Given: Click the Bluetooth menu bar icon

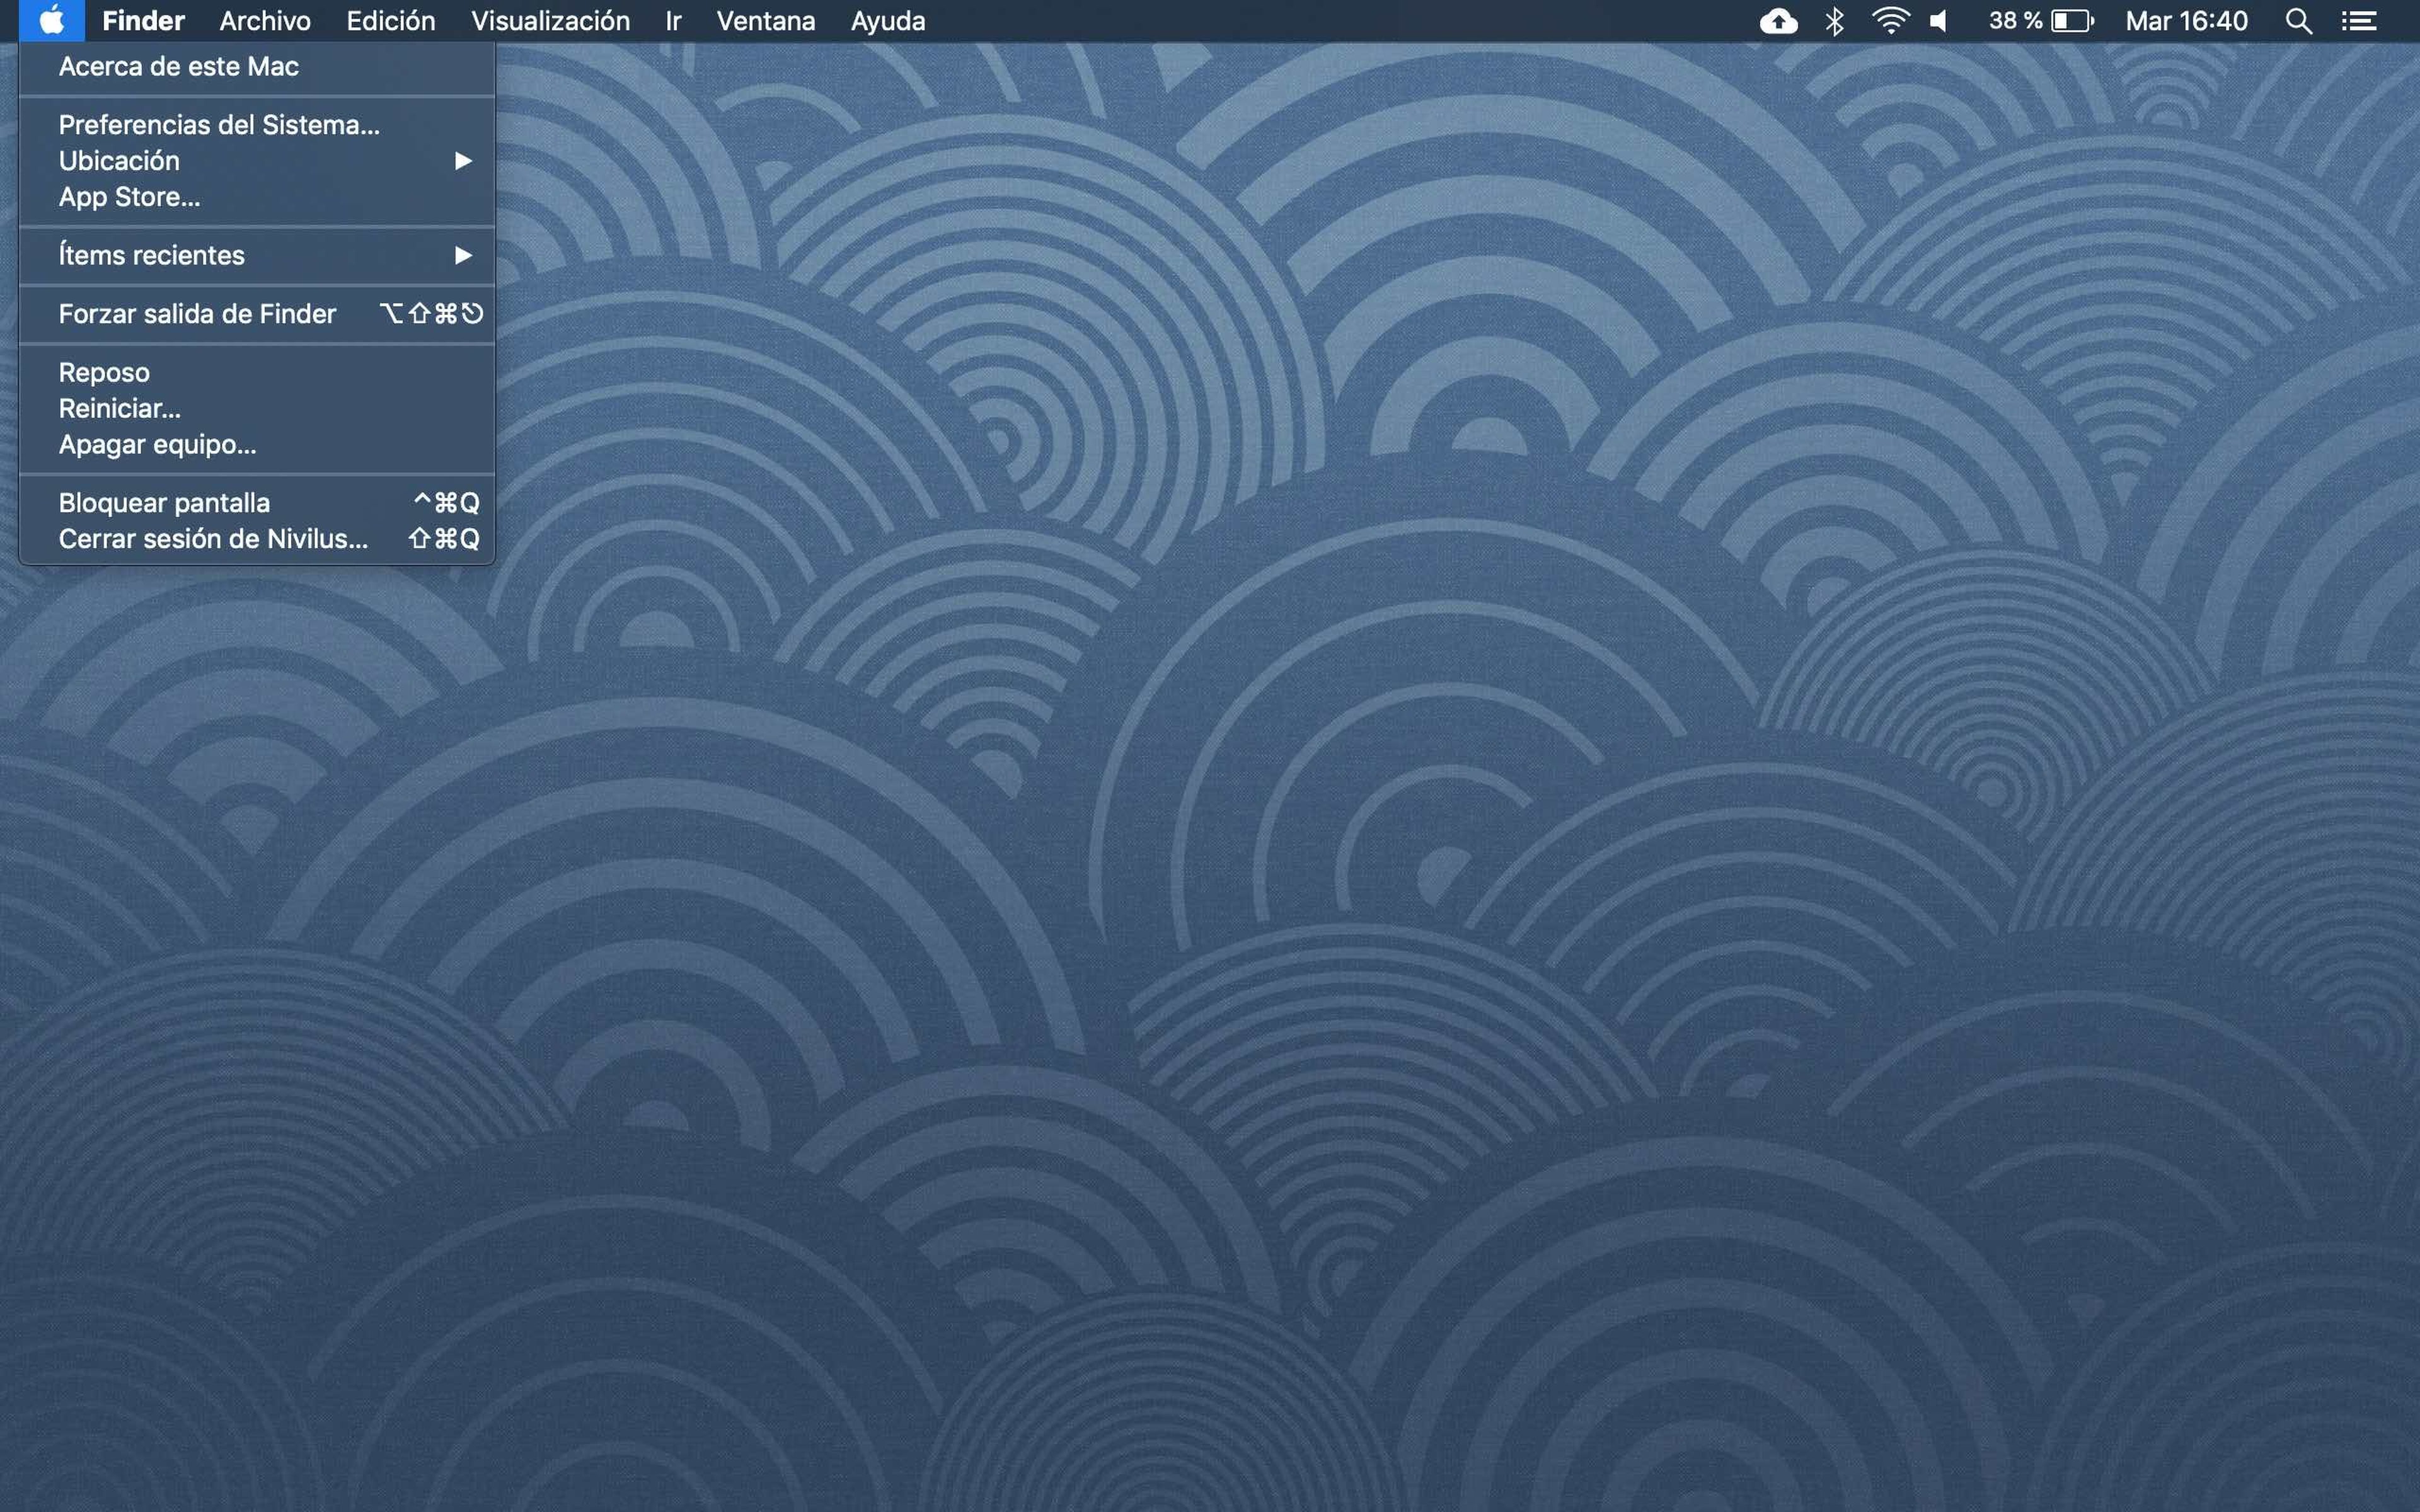Looking at the screenshot, I should [1834, 21].
